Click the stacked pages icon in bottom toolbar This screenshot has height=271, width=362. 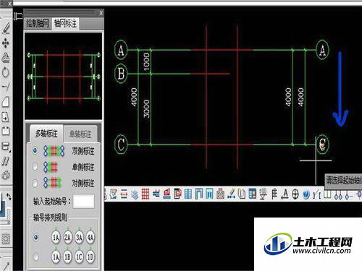242,194
